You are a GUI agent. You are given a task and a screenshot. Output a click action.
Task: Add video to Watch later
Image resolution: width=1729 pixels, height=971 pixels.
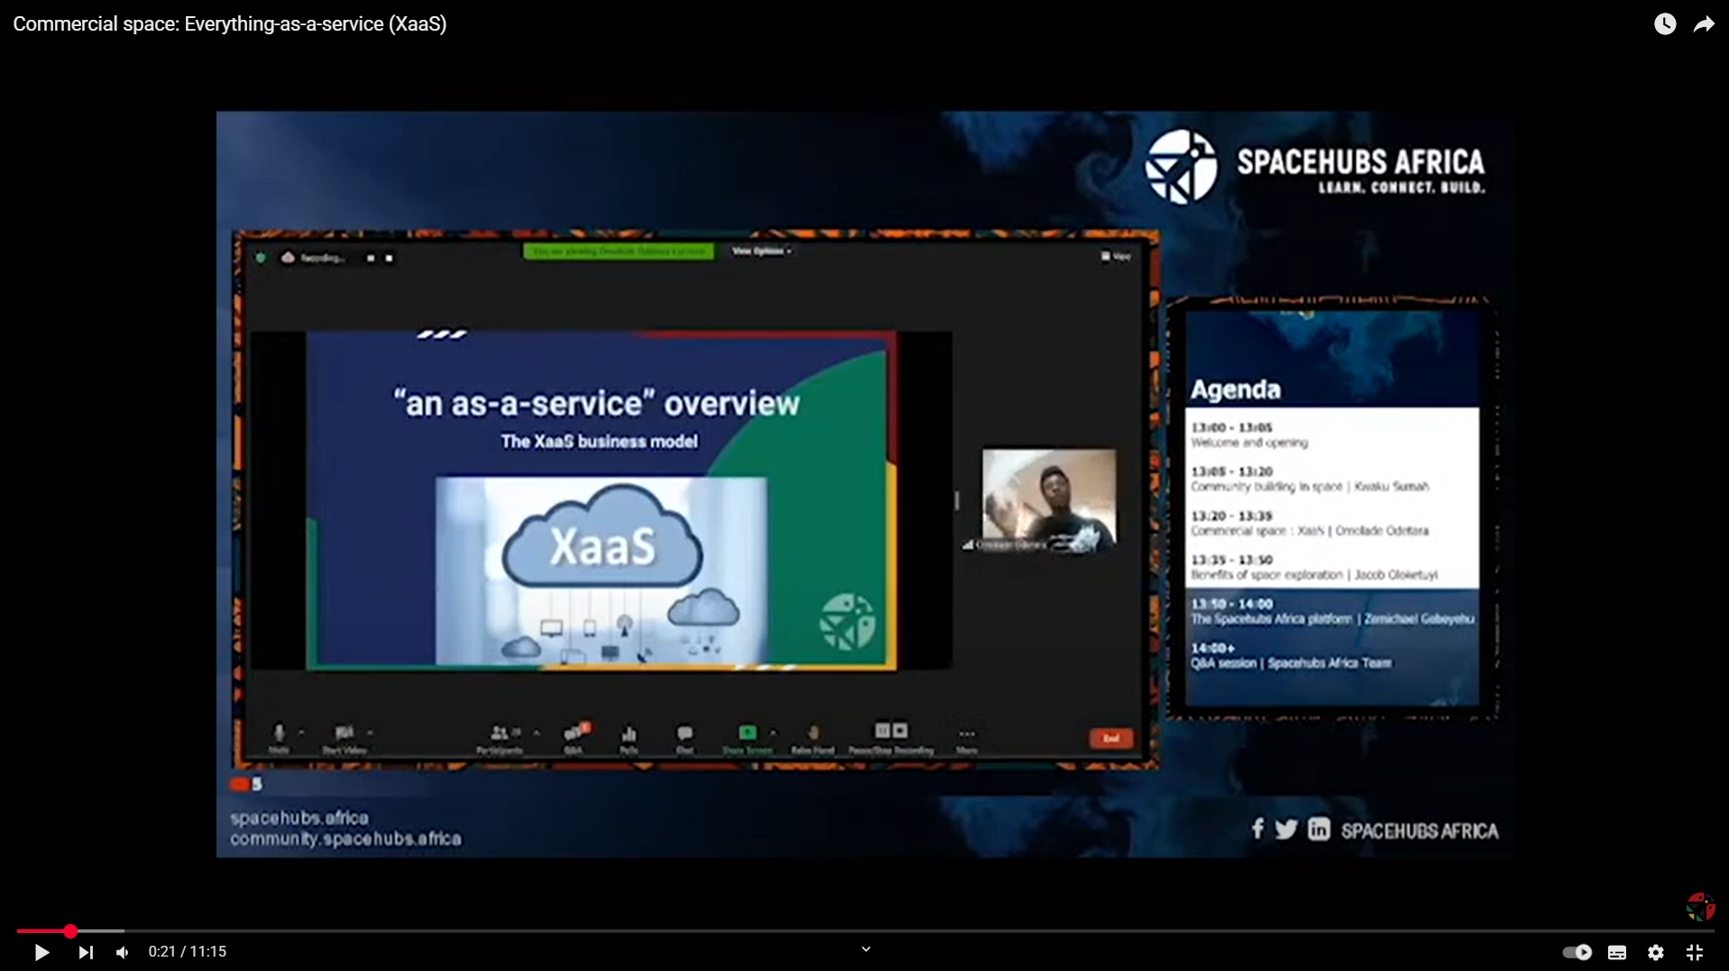[x=1665, y=24]
